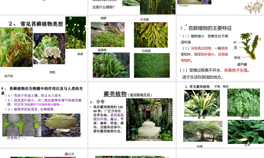264x158 pixels.
Task: Click the 牛舌藓 moss picture
Action: (x=151, y=35)
